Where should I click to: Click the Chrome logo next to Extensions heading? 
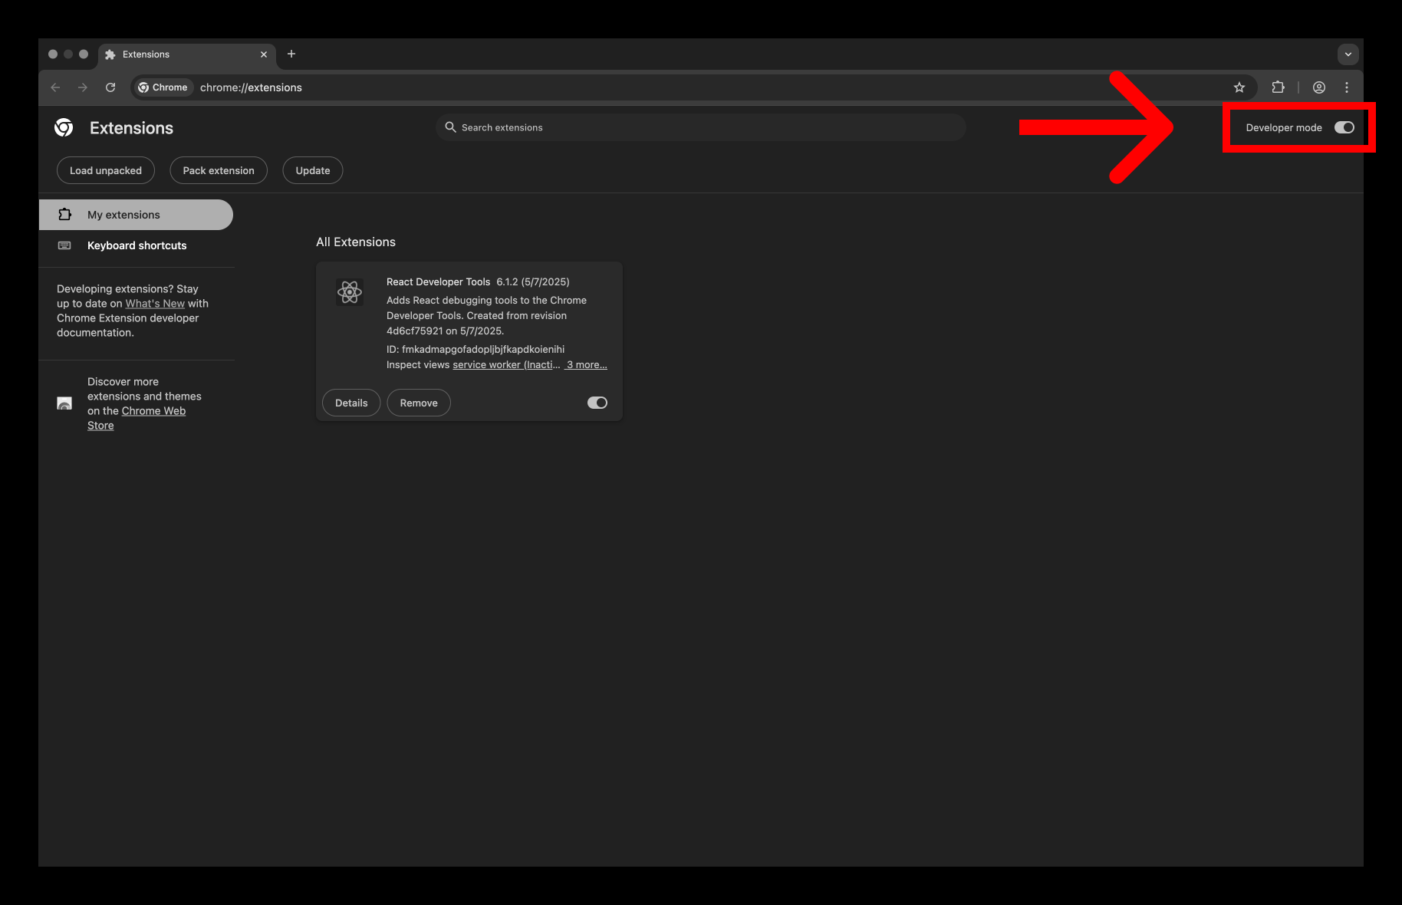pyautogui.click(x=64, y=127)
